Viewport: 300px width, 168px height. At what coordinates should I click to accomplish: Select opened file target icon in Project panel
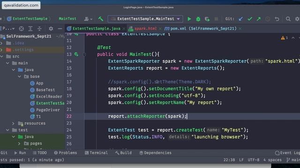[x=22, y=28]
